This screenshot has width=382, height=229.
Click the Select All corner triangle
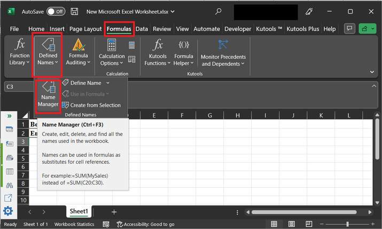coord(25,115)
